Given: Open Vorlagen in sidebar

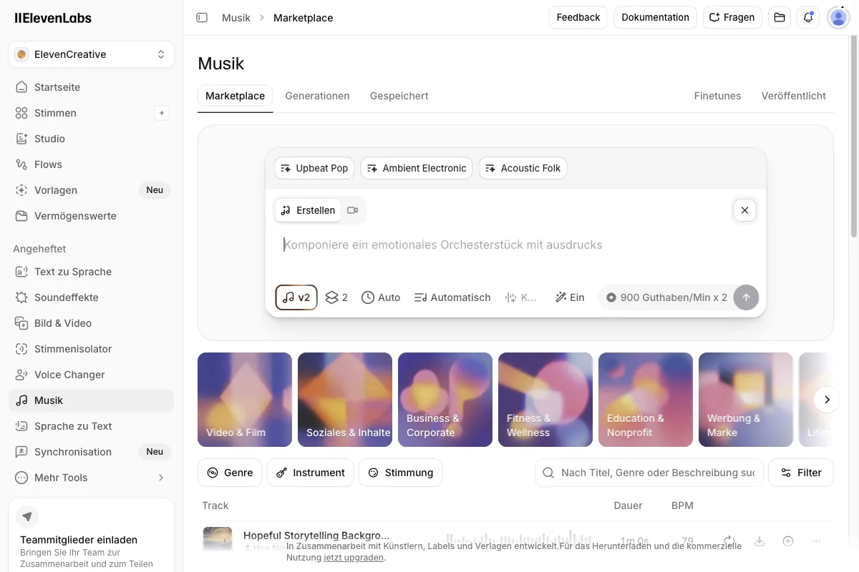Looking at the screenshot, I should (92, 190).
